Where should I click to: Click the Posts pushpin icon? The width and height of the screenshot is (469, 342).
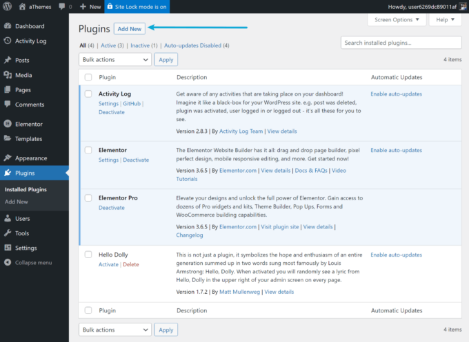8,60
